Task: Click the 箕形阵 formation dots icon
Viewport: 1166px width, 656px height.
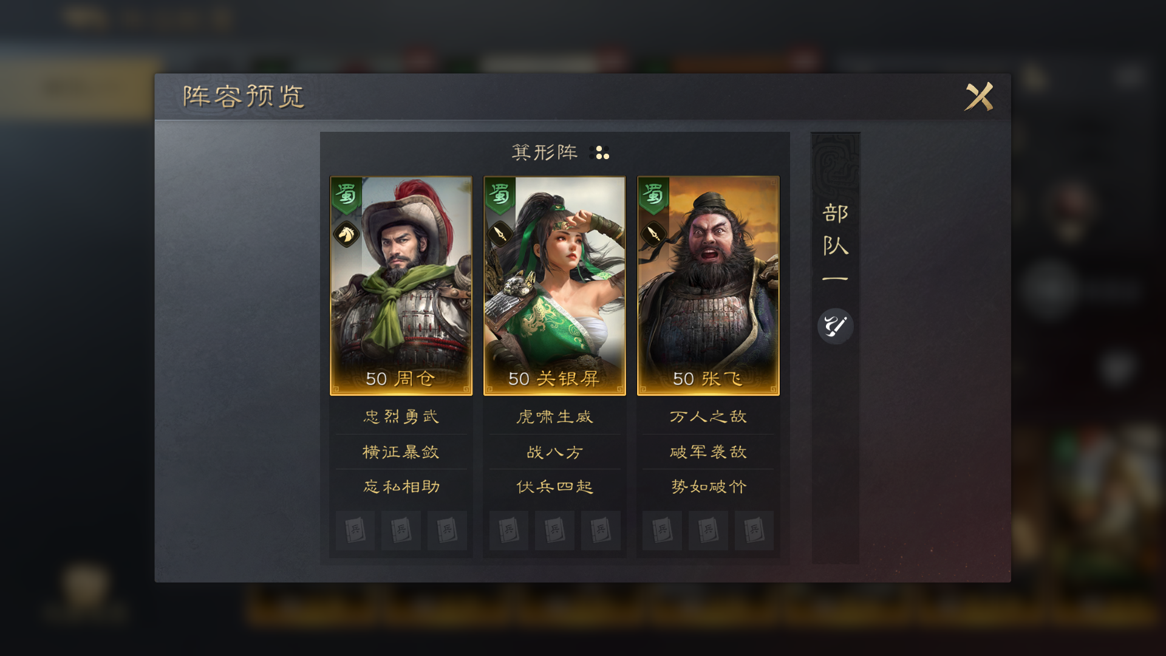Action: 599,152
